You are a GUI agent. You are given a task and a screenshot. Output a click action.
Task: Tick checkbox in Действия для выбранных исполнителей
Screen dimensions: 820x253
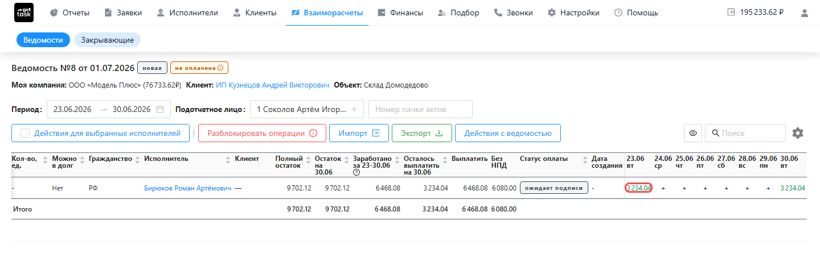click(25, 133)
